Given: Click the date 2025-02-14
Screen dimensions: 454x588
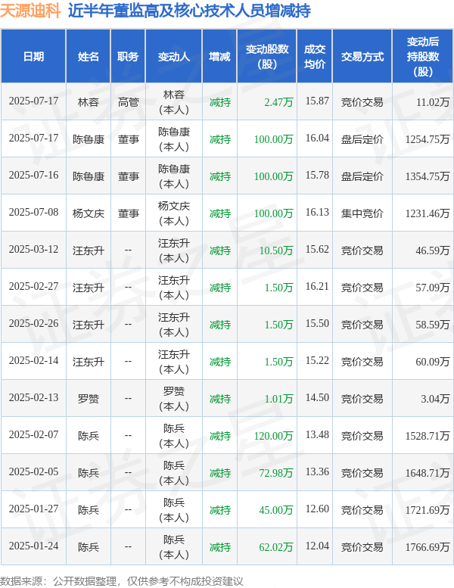Looking at the screenshot, I should (34, 361).
